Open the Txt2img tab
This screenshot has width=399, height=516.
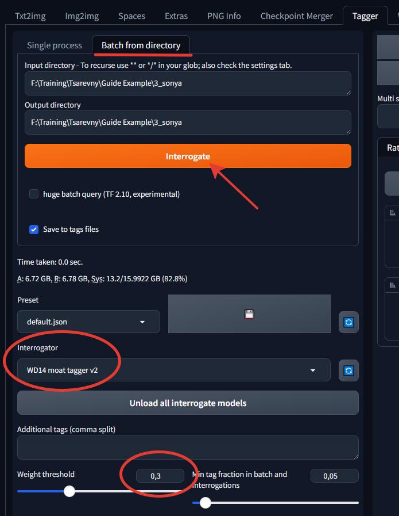click(30, 16)
